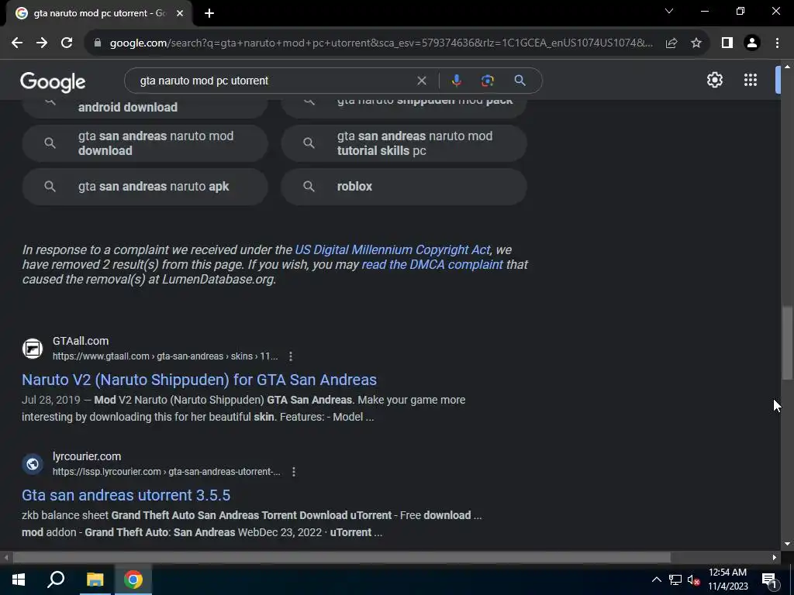The image size is (794, 595).
Task: Open 'read the DMCA complaint' link
Action: coord(433,265)
